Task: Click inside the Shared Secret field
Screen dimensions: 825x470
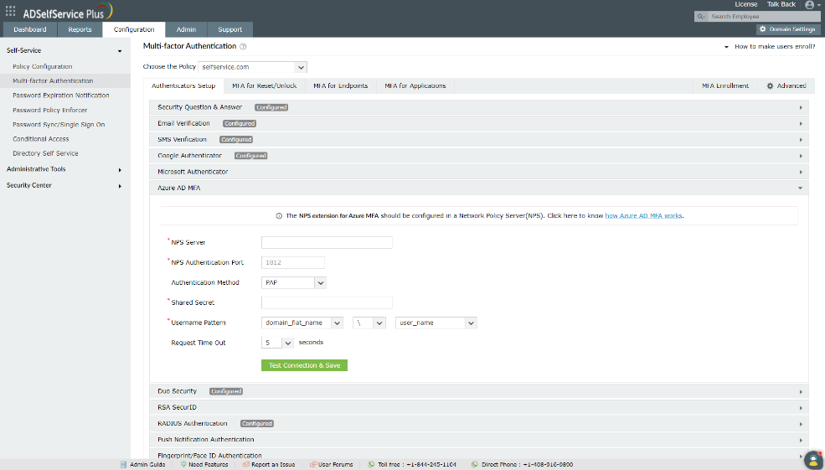Action: pyautogui.click(x=327, y=302)
